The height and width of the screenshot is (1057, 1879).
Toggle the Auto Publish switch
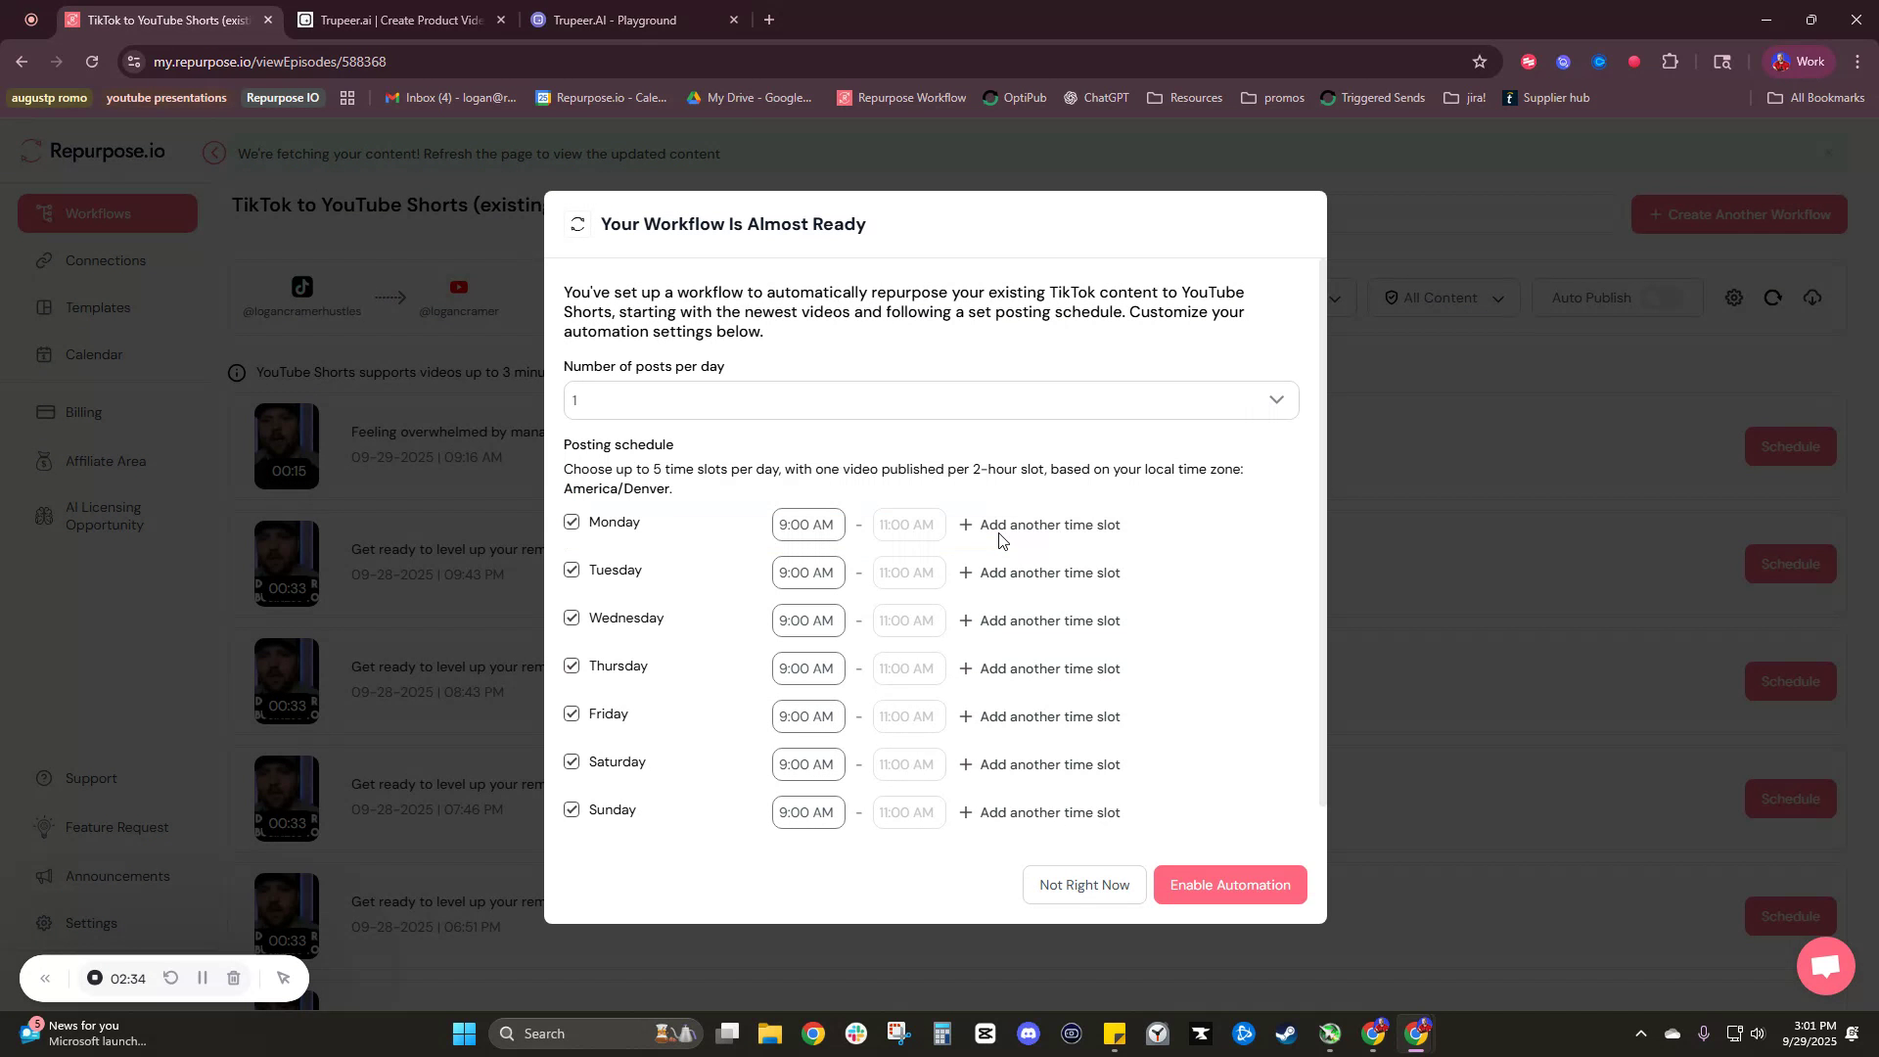1667,297
